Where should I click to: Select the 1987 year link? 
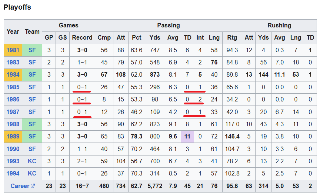tap(13, 112)
